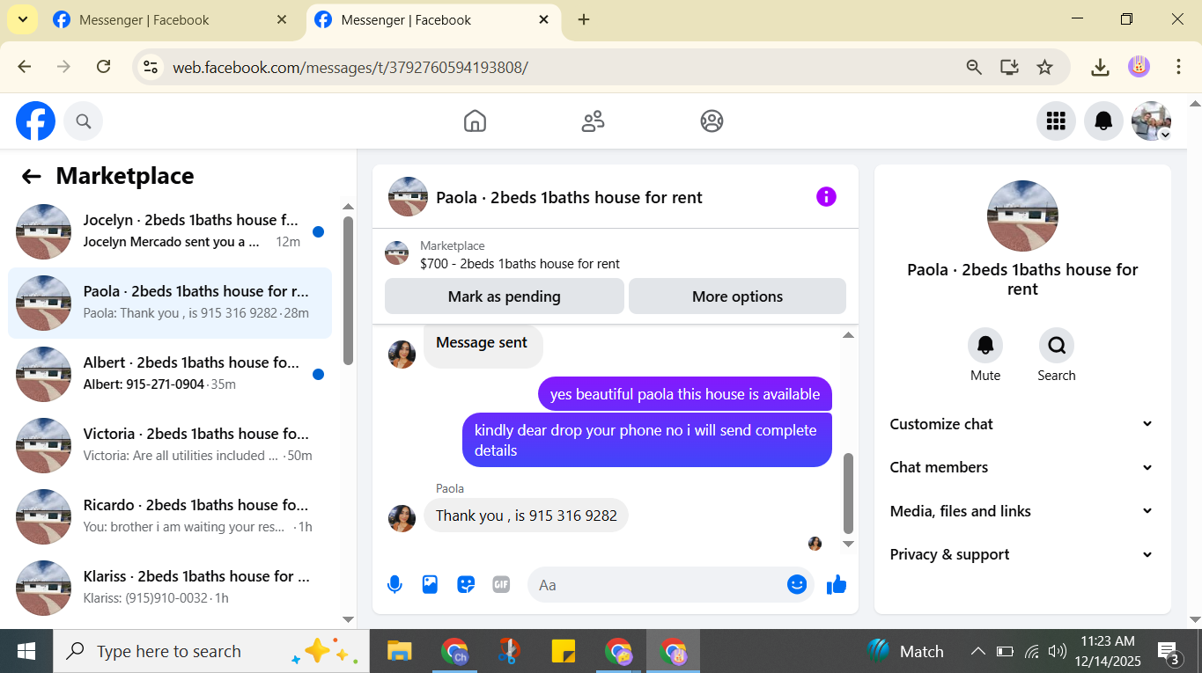Expand Media, files and links section
This screenshot has height=673, width=1202.
click(x=1022, y=511)
